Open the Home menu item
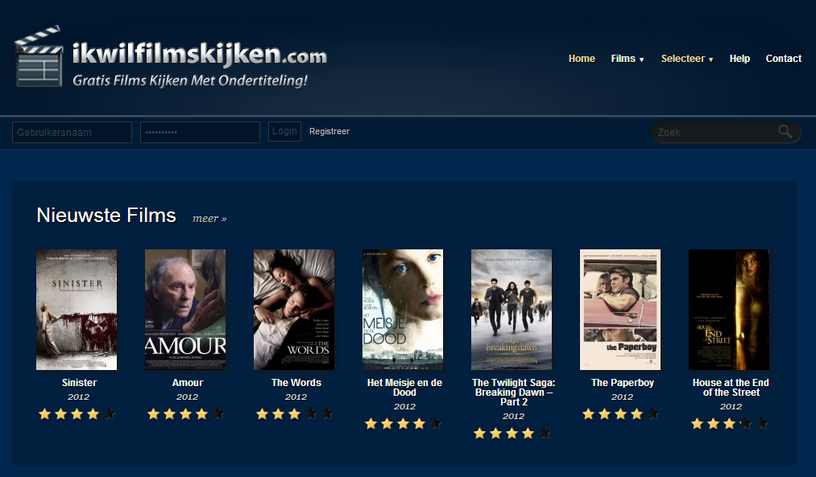The height and width of the screenshot is (477, 816). 582,59
